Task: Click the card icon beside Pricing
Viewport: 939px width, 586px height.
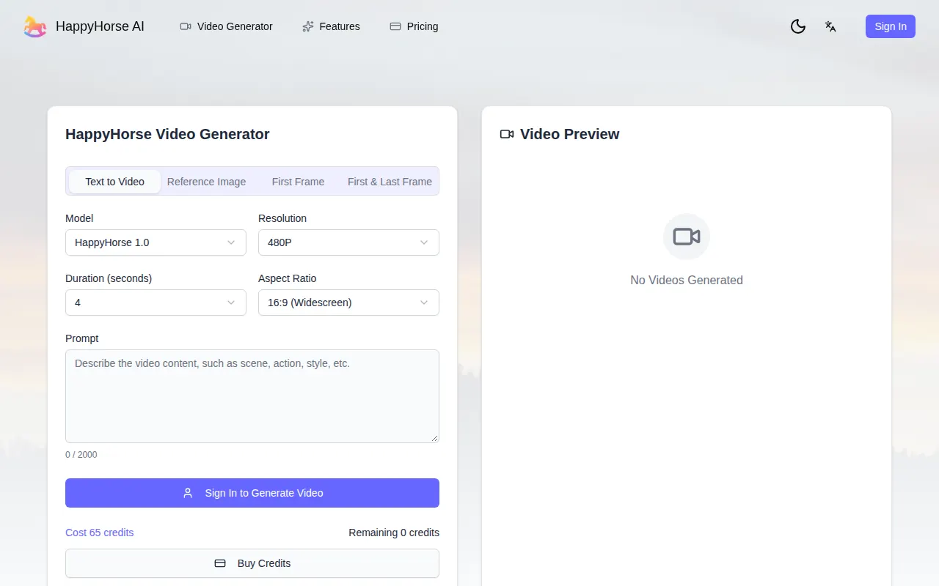Action: point(395,26)
